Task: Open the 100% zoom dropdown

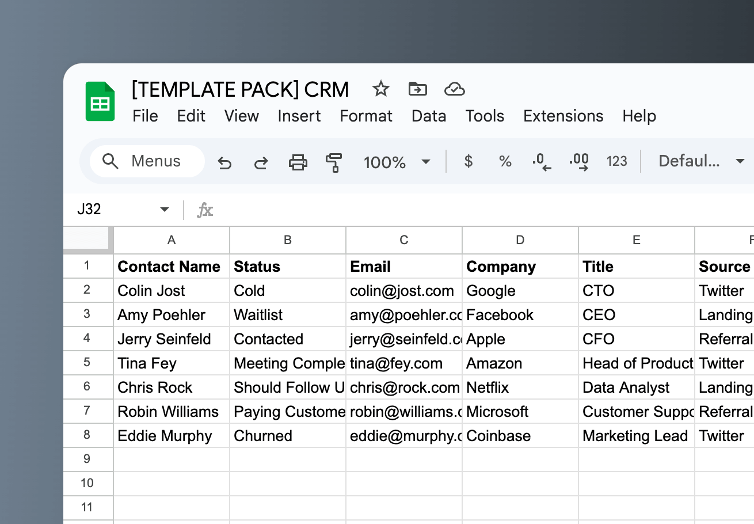Action: [x=397, y=162]
